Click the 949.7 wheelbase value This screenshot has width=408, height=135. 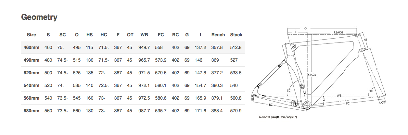tap(144, 47)
